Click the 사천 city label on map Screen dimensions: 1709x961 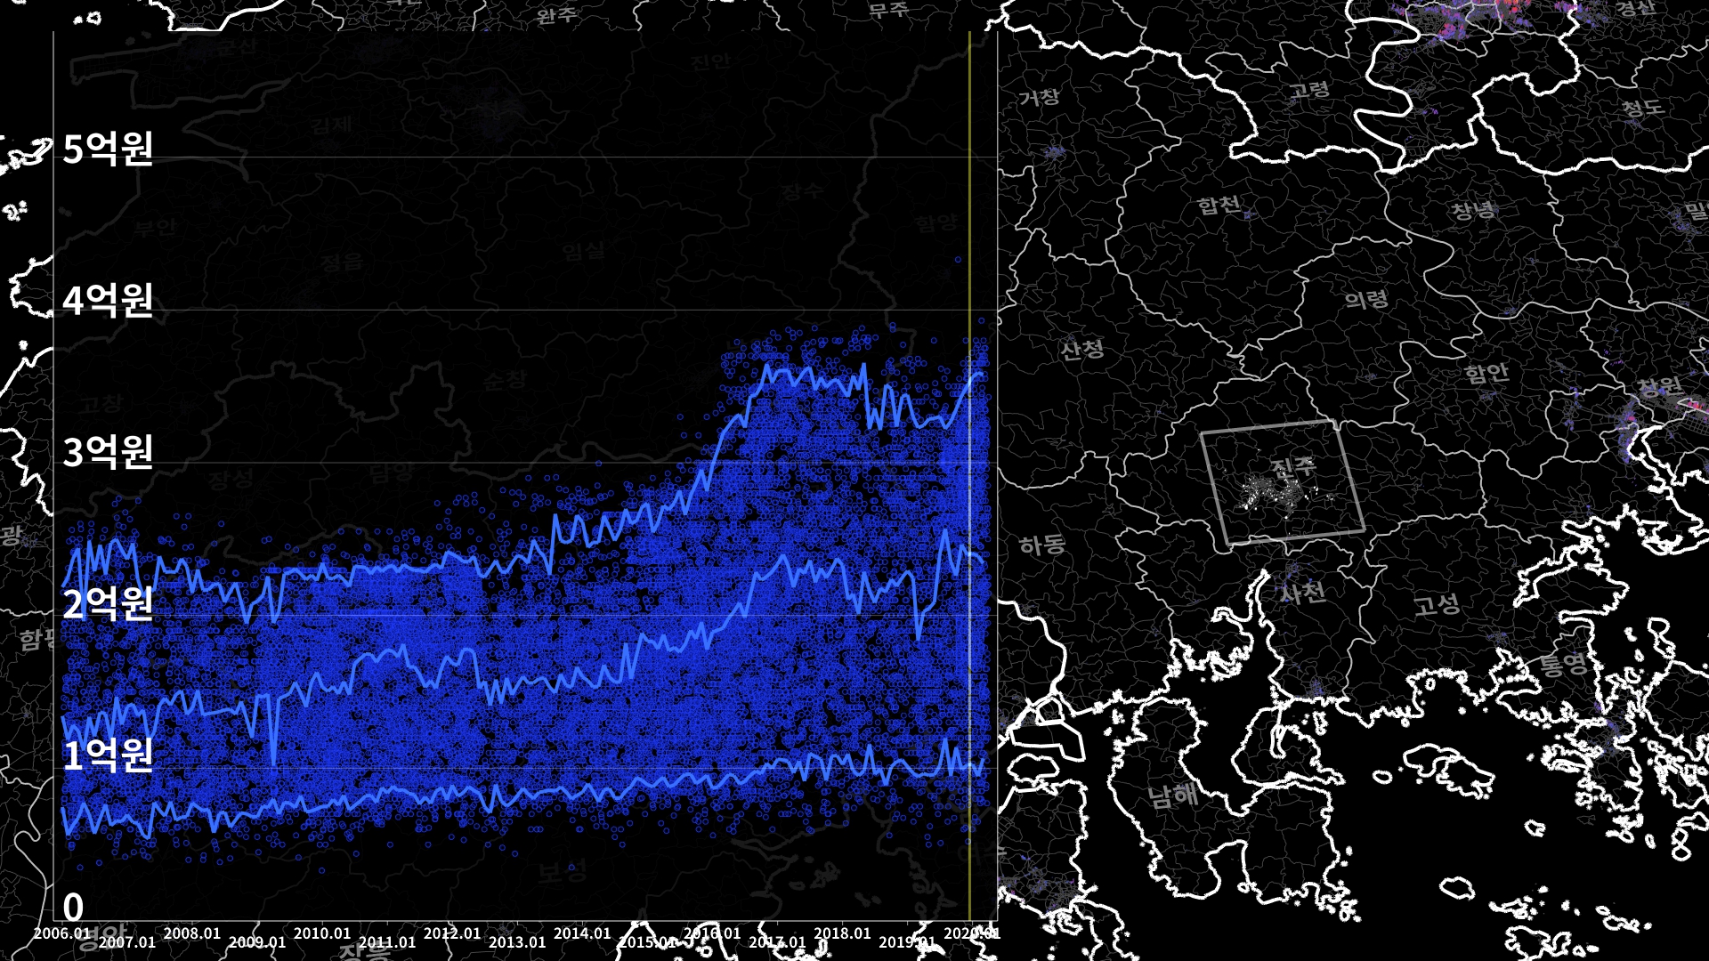[1303, 592]
